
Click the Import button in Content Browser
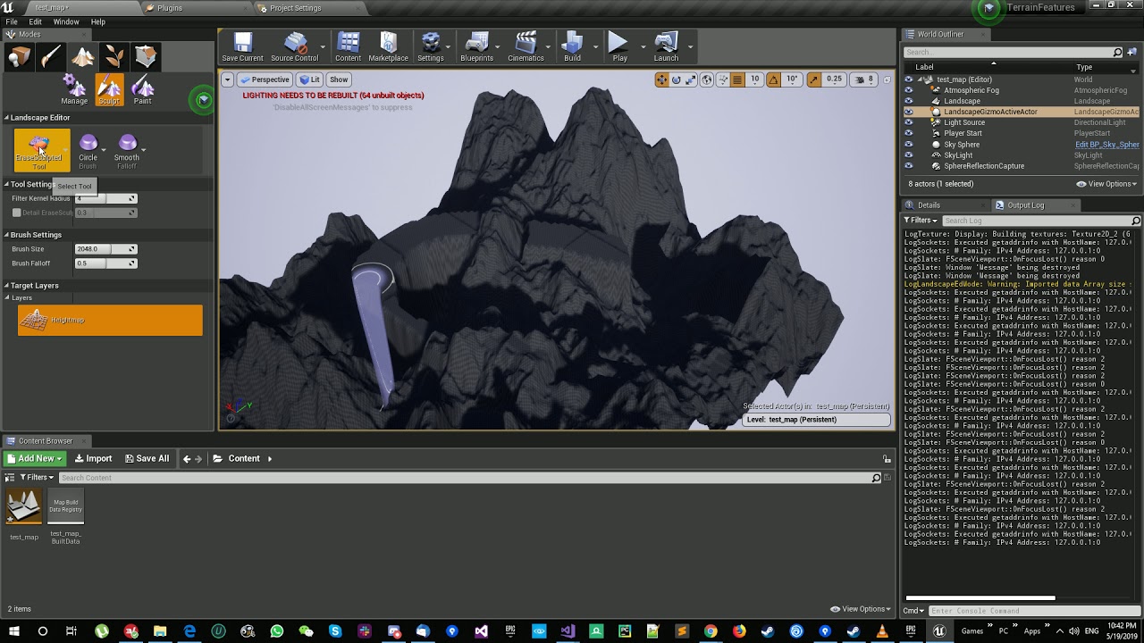94,459
